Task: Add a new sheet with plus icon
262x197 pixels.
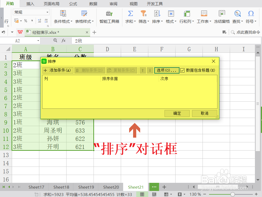Action: point(164,187)
